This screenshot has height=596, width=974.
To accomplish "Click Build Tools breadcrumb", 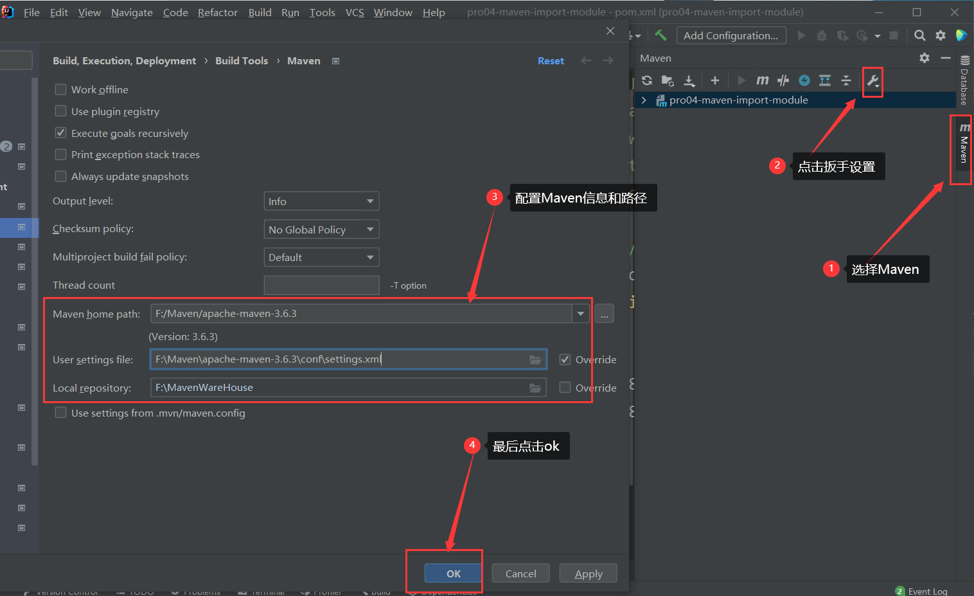I will (242, 60).
